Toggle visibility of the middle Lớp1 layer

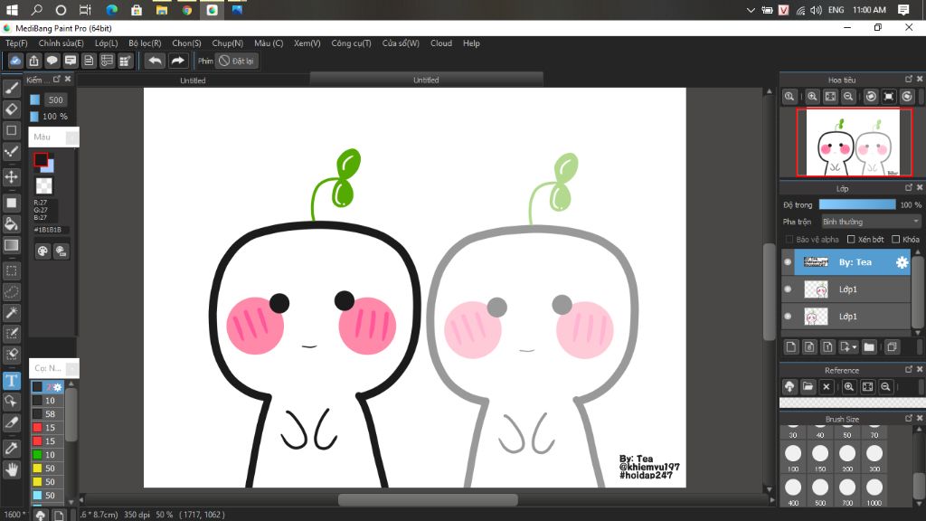click(x=788, y=289)
